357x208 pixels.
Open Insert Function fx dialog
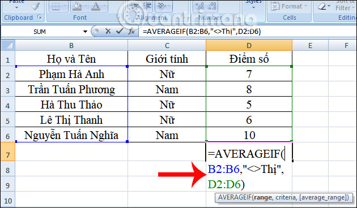tap(131, 31)
